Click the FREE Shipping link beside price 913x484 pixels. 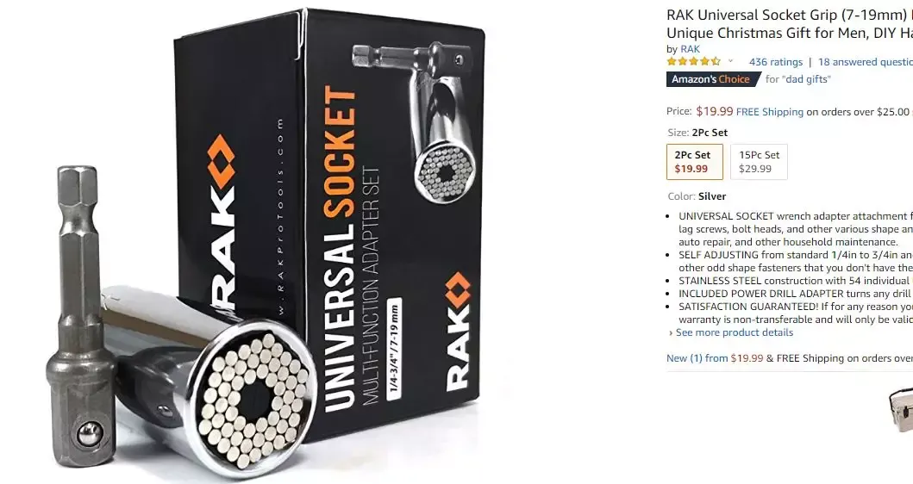(769, 112)
